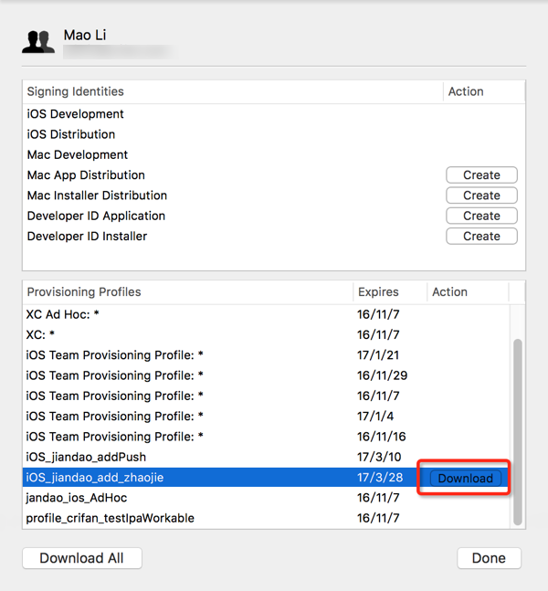
Task: Select the XC Ad Hoc: * profile row
Action: click(x=63, y=315)
